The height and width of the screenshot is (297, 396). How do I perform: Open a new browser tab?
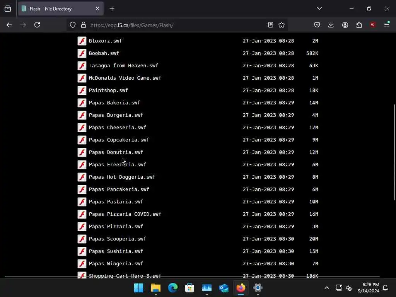(112, 9)
